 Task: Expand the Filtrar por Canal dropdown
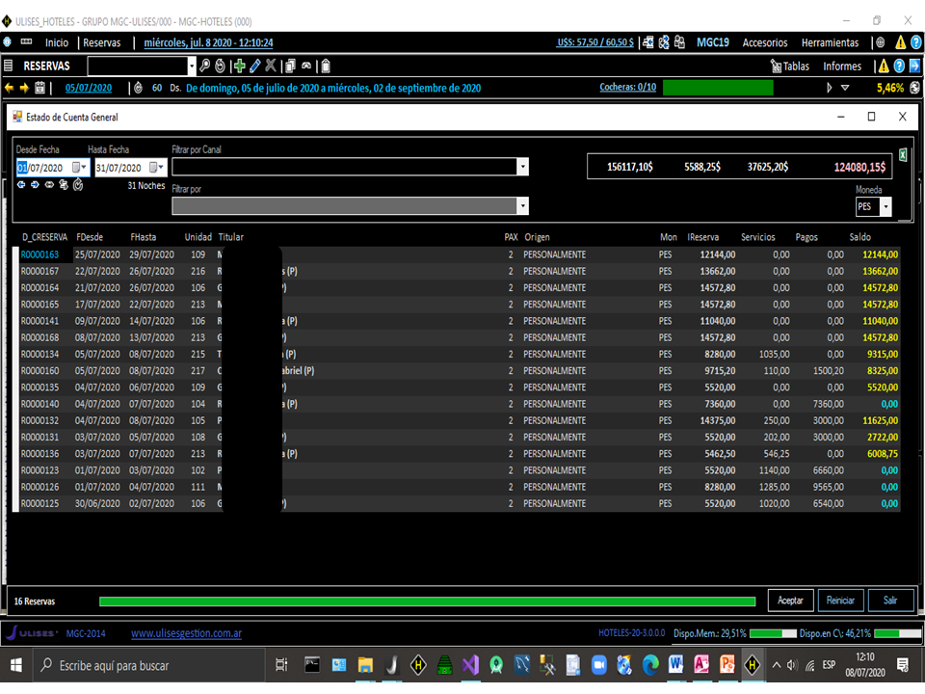pyautogui.click(x=523, y=168)
